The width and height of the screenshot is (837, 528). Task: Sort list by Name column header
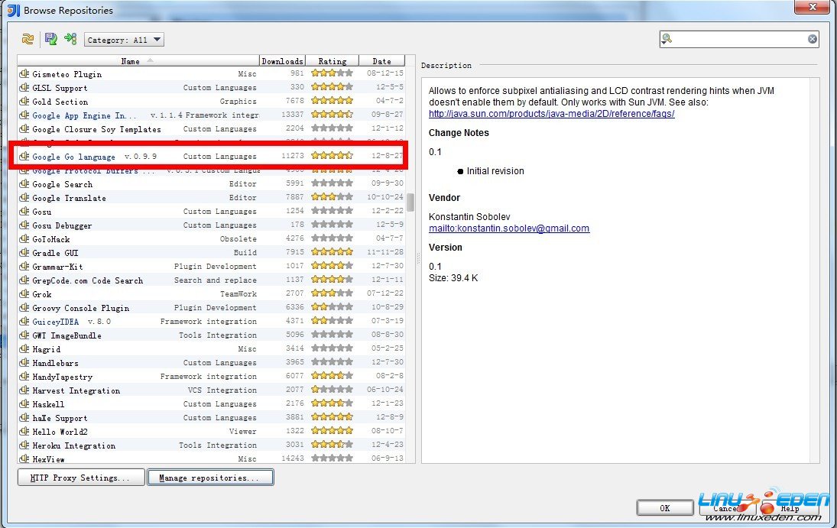(138, 61)
